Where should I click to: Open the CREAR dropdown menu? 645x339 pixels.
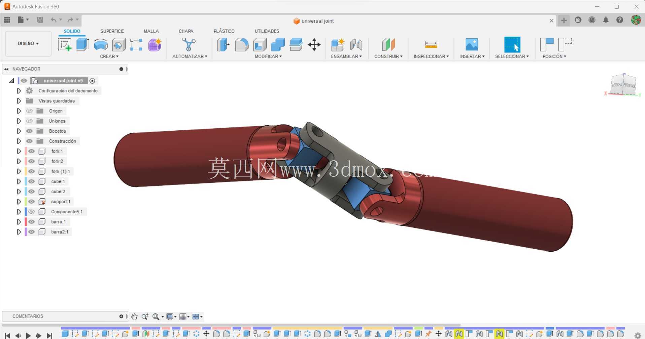[x=109, y=56]
